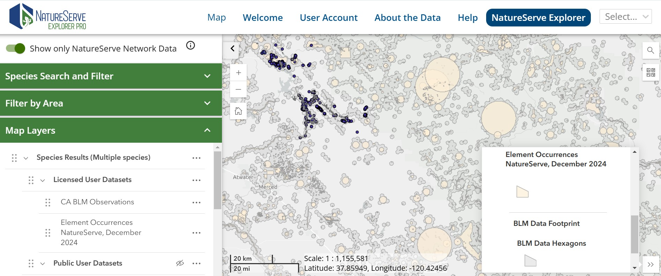
Task: Click legend panel scroll down arrow
Action: tap(634, 268)
